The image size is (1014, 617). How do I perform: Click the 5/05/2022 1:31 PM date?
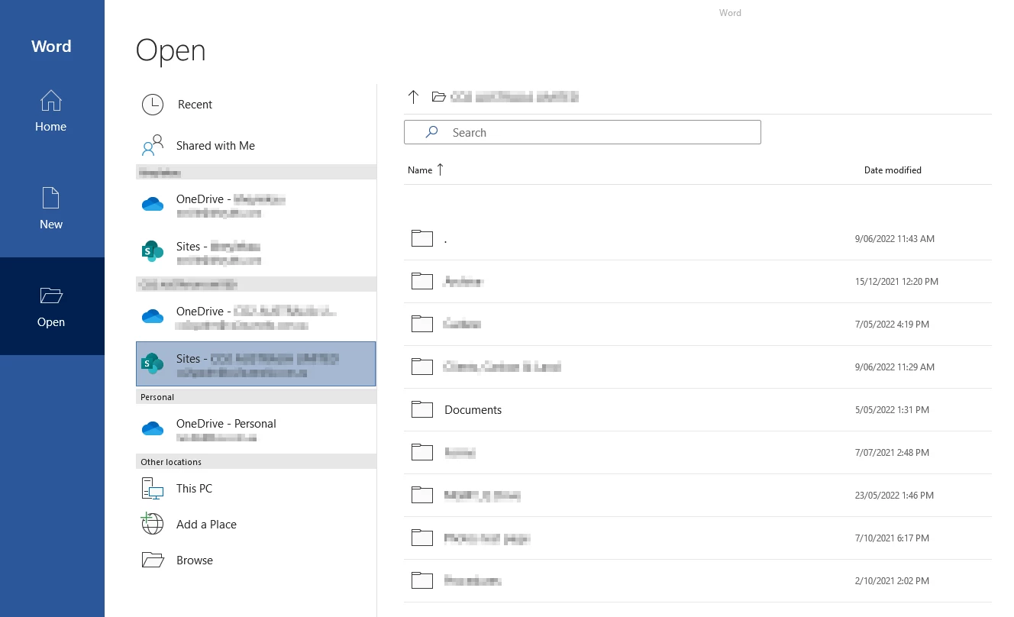click(x=892, y=410)
